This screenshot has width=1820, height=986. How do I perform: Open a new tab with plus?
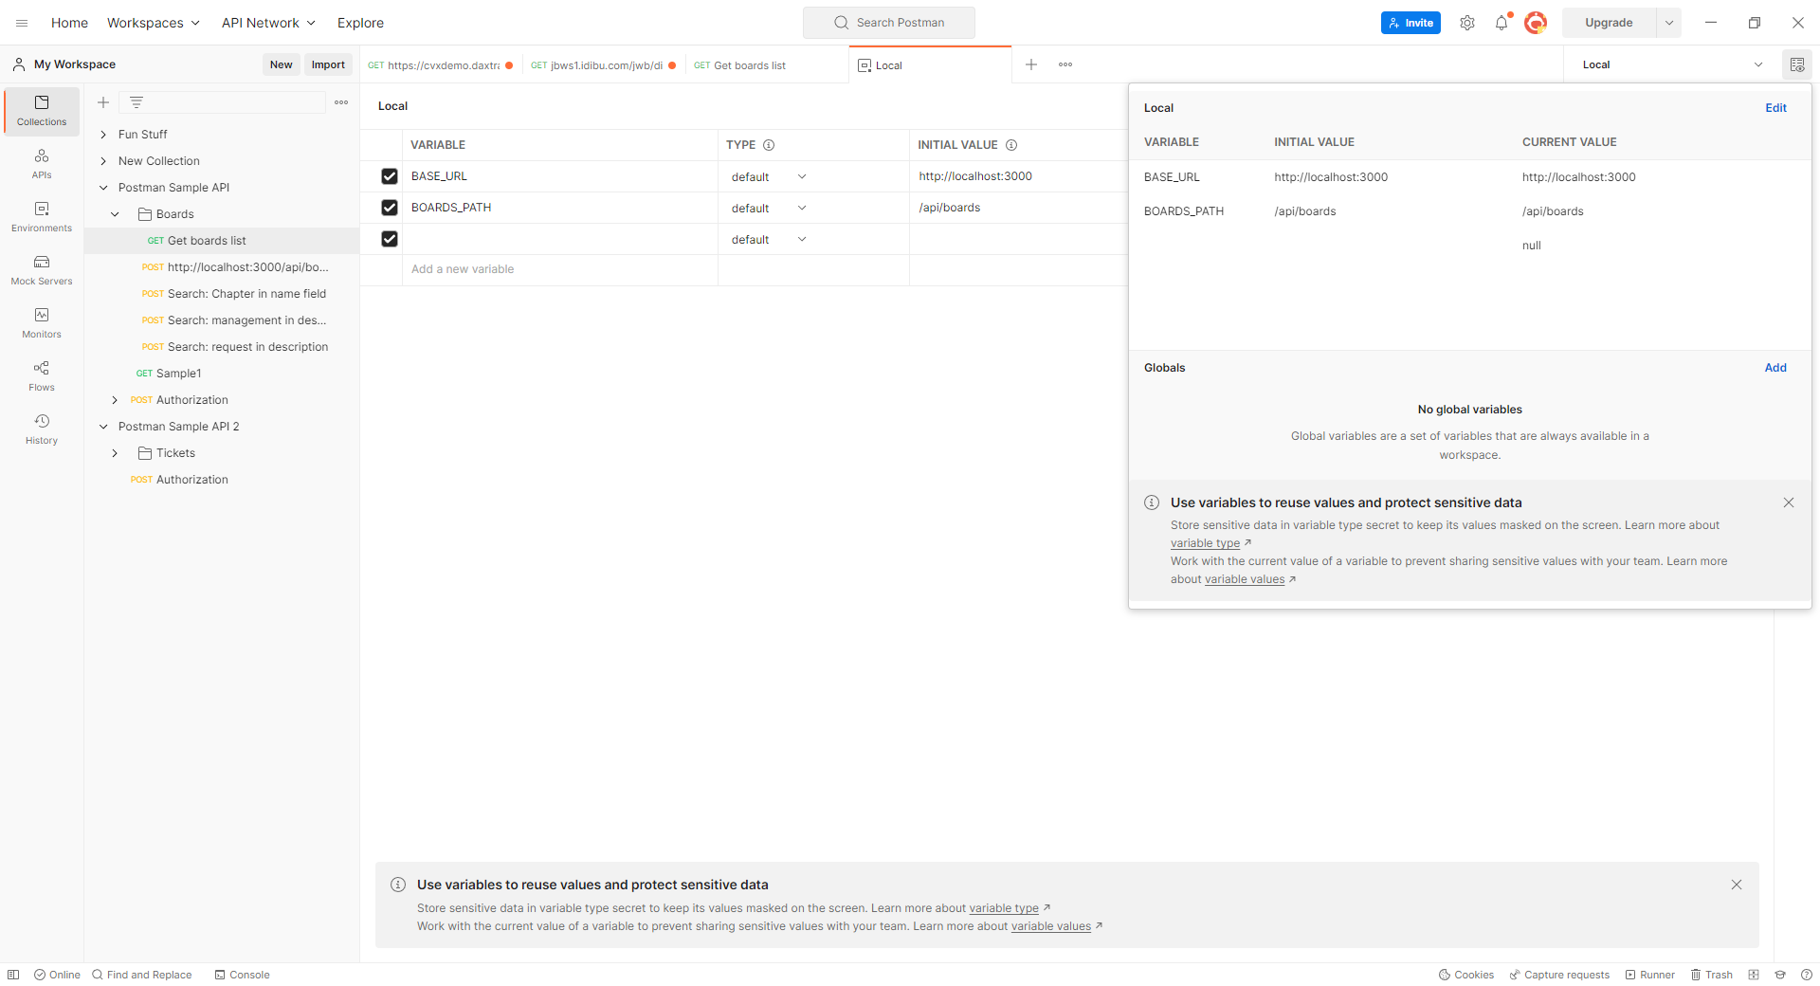click(x=1031, y=64)
